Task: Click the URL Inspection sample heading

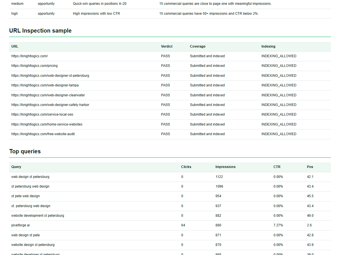Action: (x=40, y=31)
